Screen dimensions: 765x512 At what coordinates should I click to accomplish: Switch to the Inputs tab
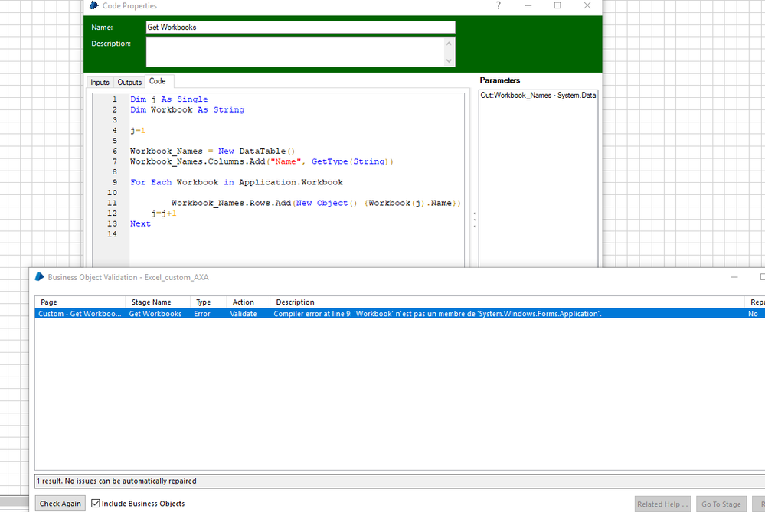[100, 82]
